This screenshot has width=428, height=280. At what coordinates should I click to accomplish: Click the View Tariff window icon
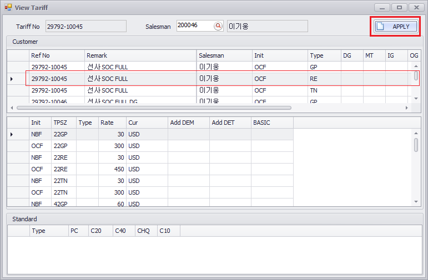click(x=8, y=8)
